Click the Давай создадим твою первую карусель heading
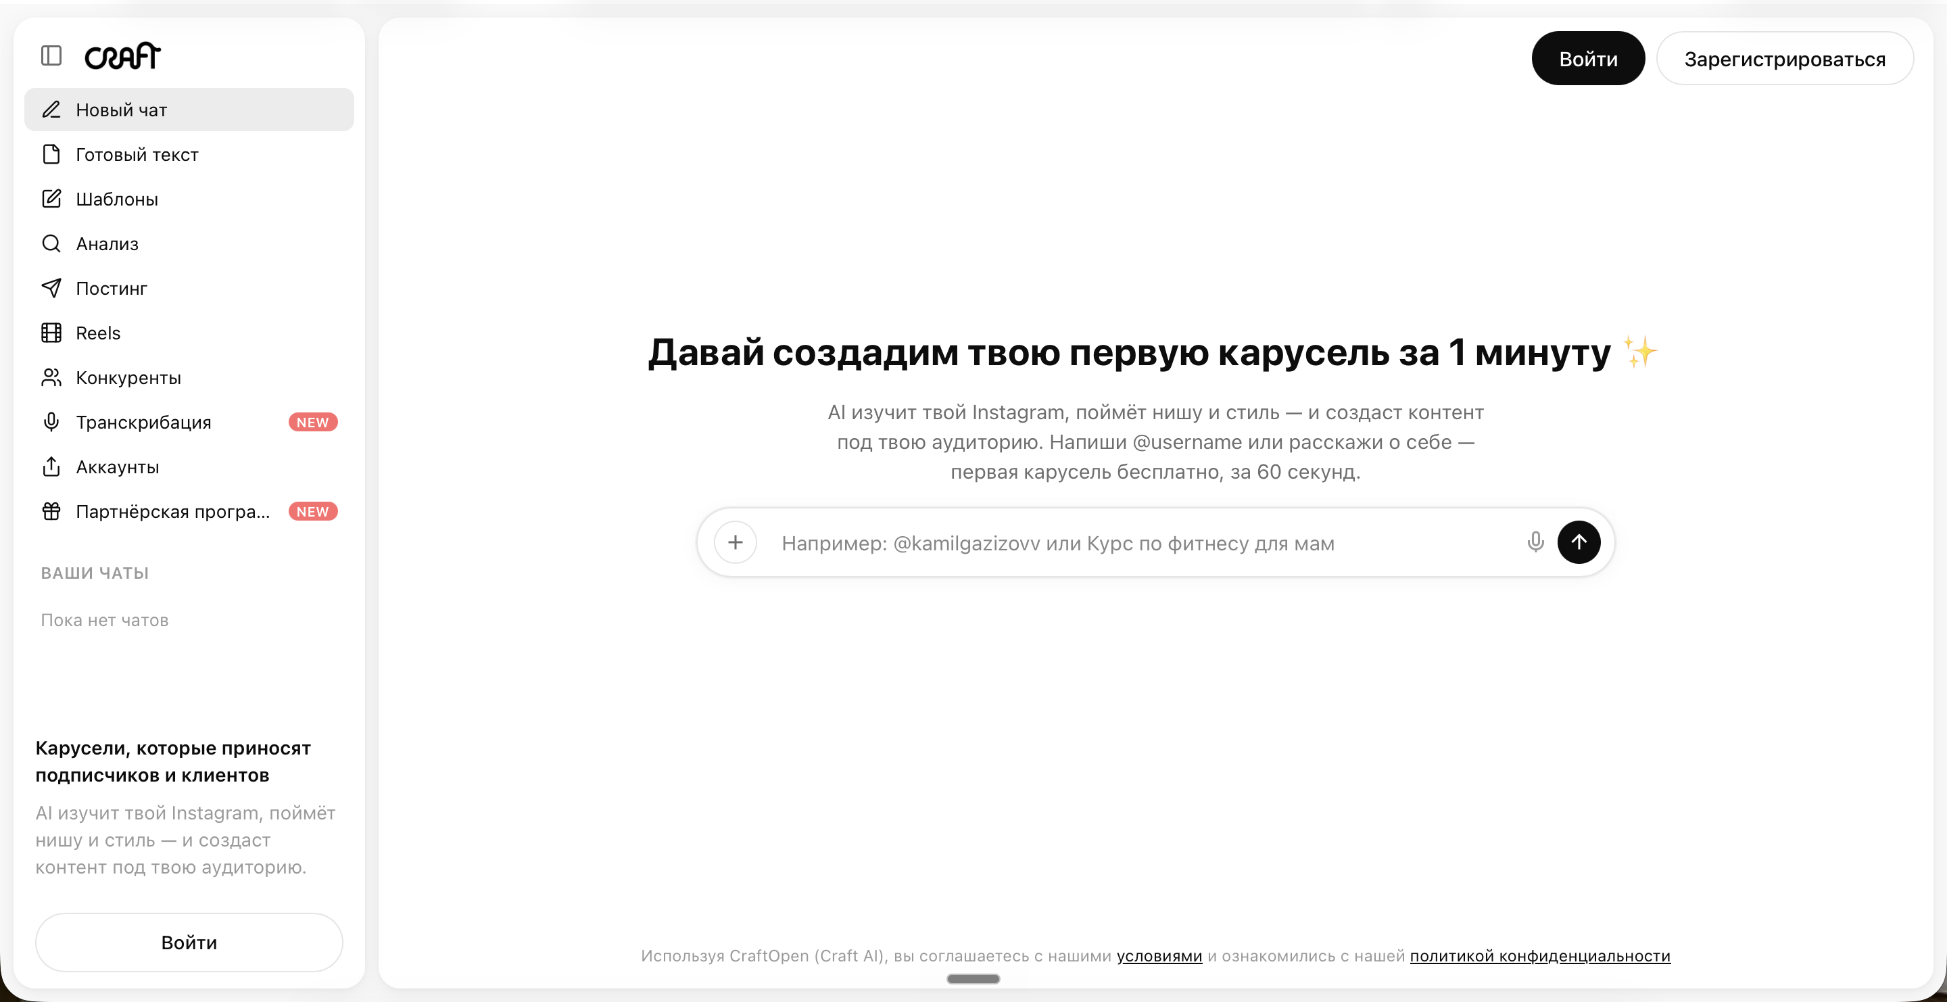This screenshot has height=1002, width=1947. (1154, 352)
